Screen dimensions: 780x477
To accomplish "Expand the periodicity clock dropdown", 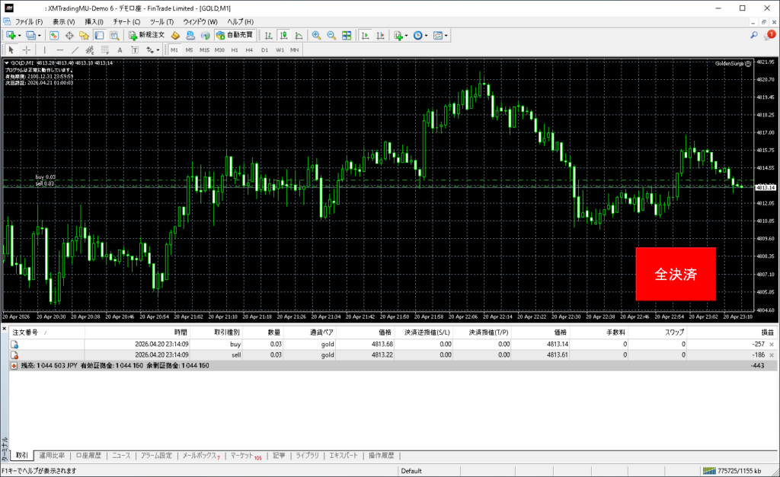I will 427,35.
